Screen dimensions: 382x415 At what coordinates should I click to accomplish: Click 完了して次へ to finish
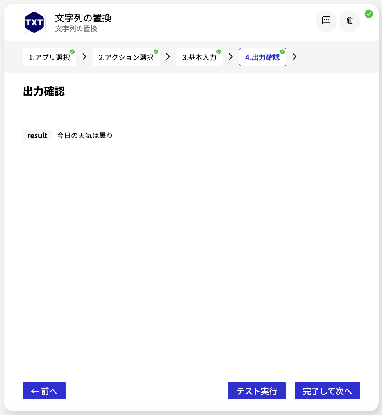pyautogui.click(x=327, y=391)
